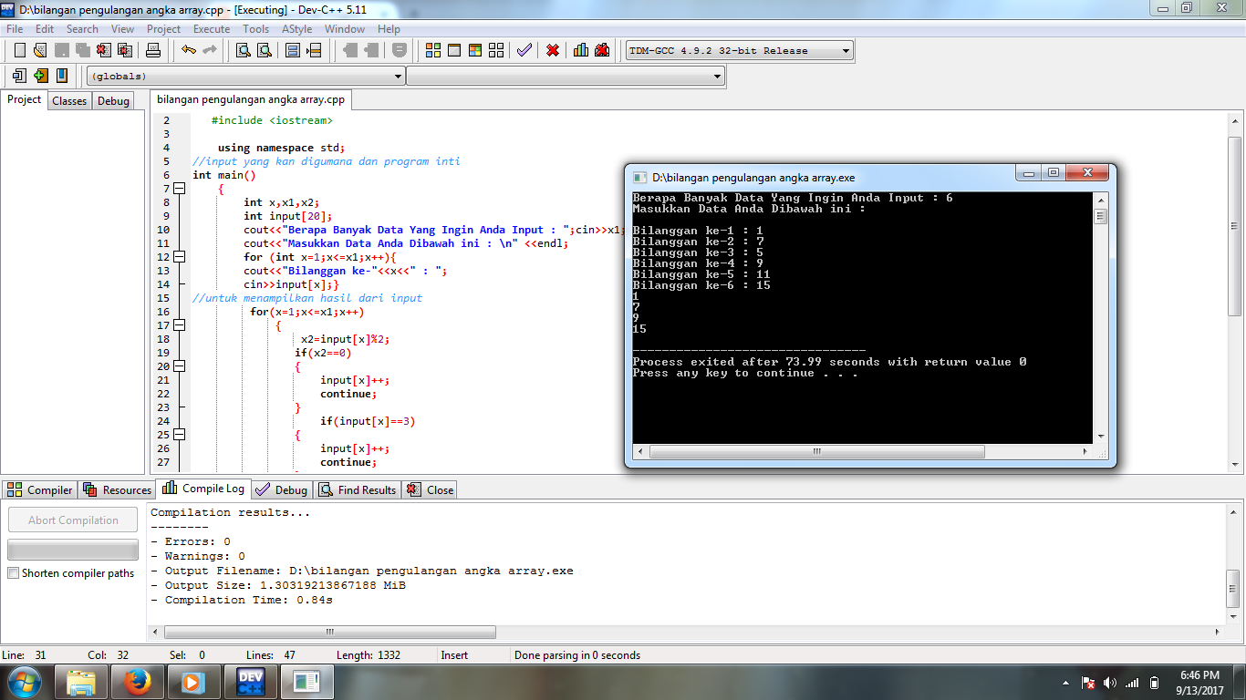Run Syntax Check with the checkmark icon
Image resolution: width=1246 pixels, height=700 pixels.
tap(524, 50)
